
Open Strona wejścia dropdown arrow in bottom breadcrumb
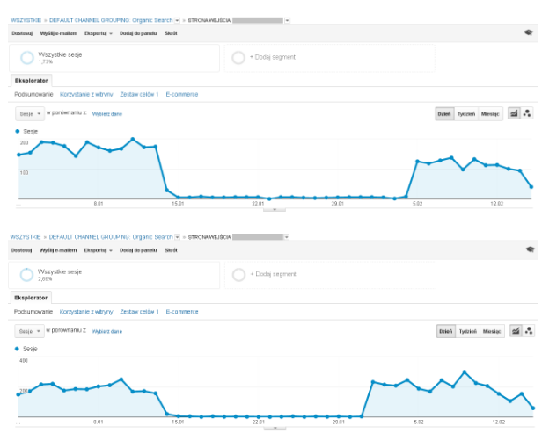pos(286,237)
